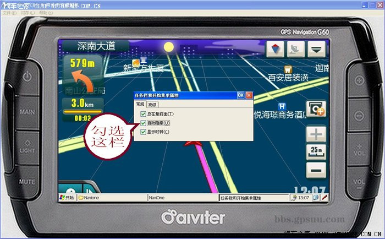Open the 闪存(L) menu
The image size is (385, 239).
tap(28, 13)
